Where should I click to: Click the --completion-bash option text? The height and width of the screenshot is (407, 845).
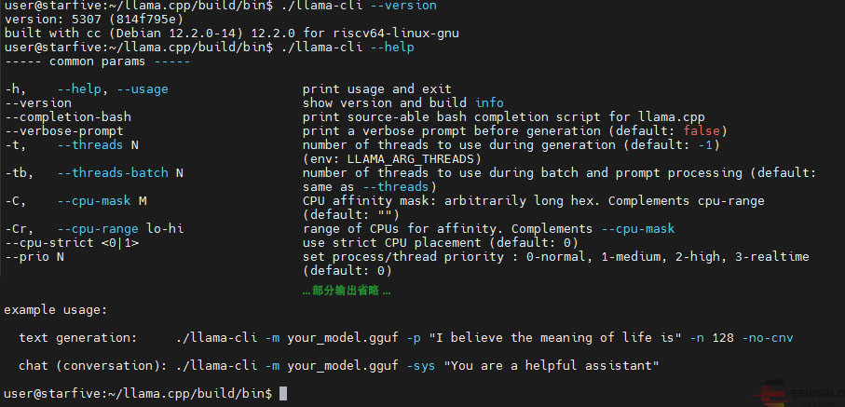68,117
